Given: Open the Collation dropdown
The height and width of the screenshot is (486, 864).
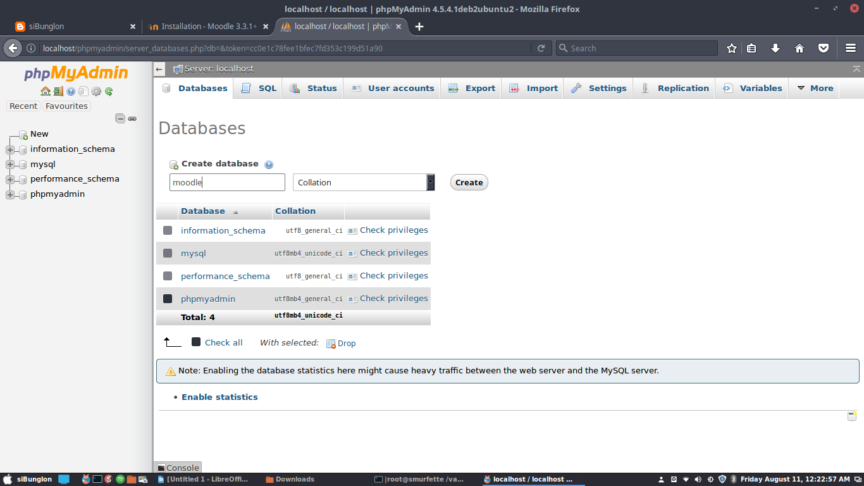Looking at the screenshot, I should tap(364, 182).
